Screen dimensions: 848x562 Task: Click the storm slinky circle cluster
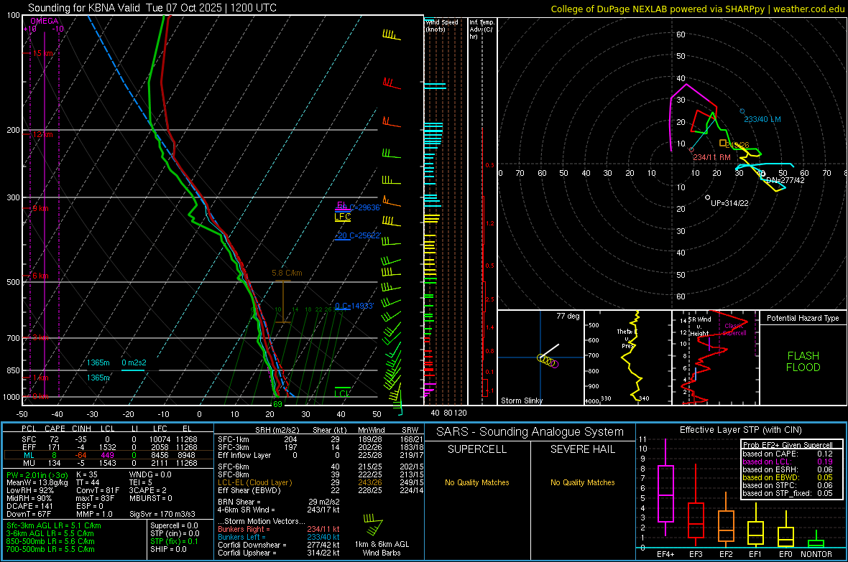click(x=548, y=360)
